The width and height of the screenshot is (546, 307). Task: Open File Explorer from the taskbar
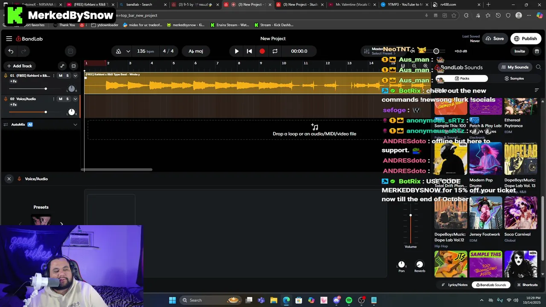[274, 300]
